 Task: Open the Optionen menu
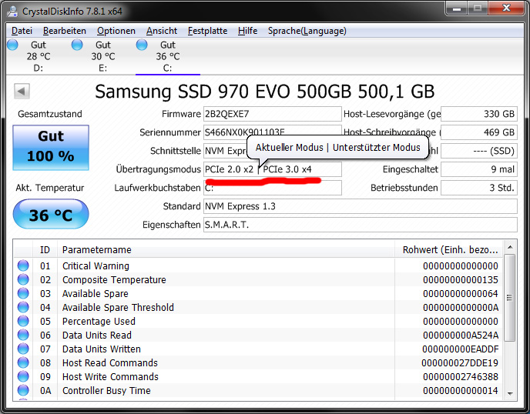(x=116, y=31)
